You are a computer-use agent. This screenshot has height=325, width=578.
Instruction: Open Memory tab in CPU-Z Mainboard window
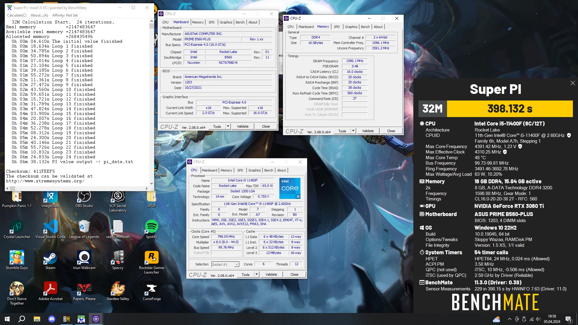pyautogui.click(x=198, y=22)
